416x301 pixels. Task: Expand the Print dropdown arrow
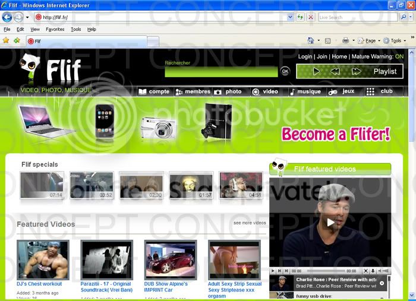(x=354, y=40)
